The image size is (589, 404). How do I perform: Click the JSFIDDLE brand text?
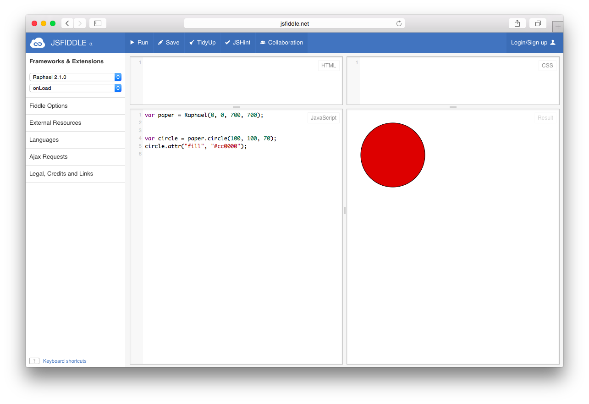[68, 43]
